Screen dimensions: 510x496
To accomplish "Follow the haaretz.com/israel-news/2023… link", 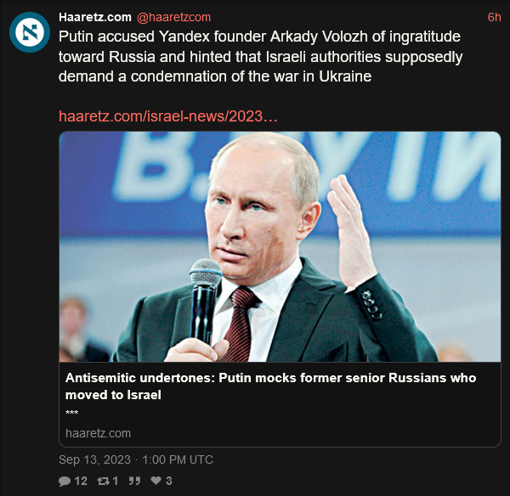I will click(167, 116).
